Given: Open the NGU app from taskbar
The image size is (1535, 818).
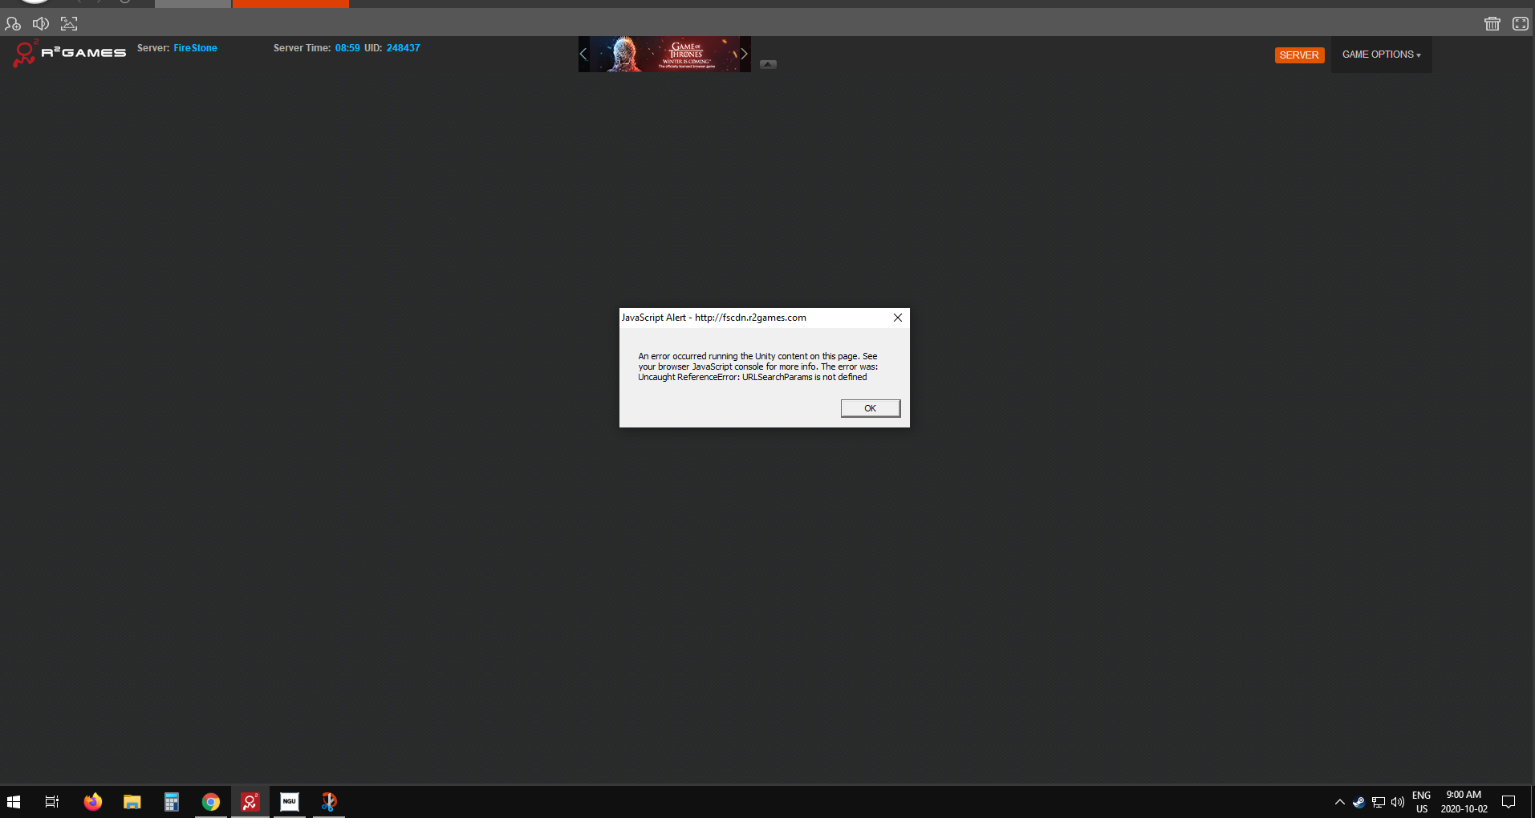Looking at the screenshot, I should 290,802.
